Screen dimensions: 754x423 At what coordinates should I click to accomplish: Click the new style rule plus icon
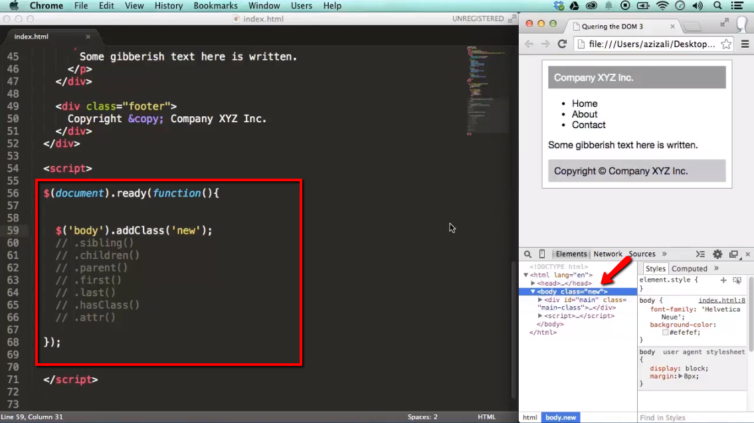pos(723,280)
